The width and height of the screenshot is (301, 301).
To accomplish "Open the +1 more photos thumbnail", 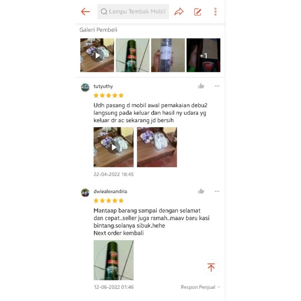I will pos(203,55).
